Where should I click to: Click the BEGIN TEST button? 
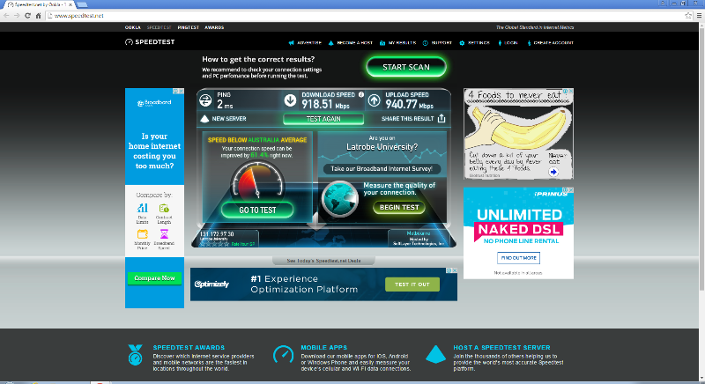[x=399, y=207]
